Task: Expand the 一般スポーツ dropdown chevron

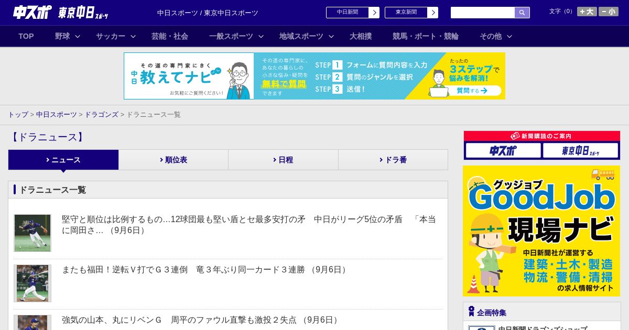Action: [261, 36]
